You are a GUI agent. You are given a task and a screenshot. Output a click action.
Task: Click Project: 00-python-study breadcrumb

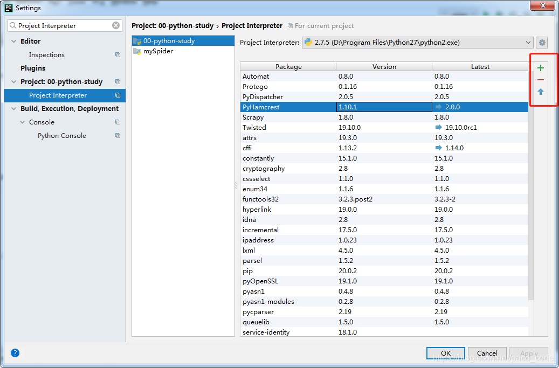(x=172, y=26)
